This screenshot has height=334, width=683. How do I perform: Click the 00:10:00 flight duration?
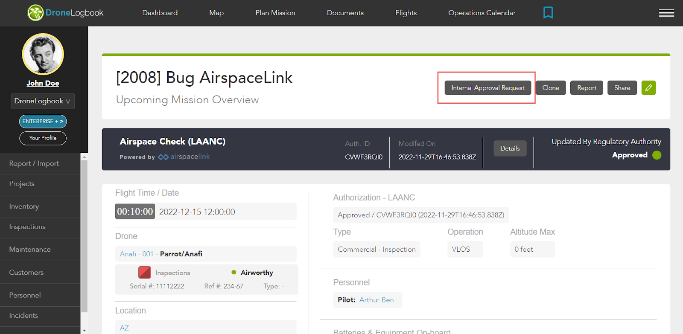135,212
